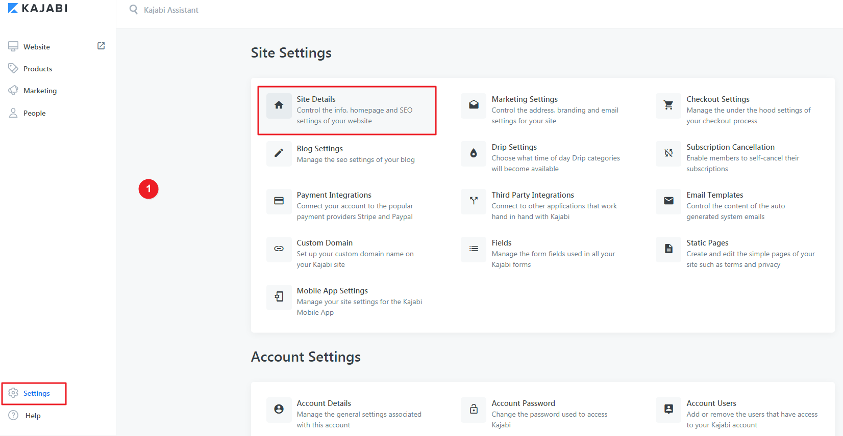Click the Marketing Settings envelope icon
The image size is (843, 436).
[474, 105]
